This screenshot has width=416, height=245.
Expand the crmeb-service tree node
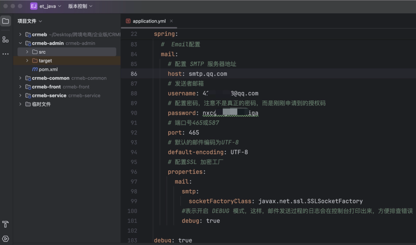20,95
